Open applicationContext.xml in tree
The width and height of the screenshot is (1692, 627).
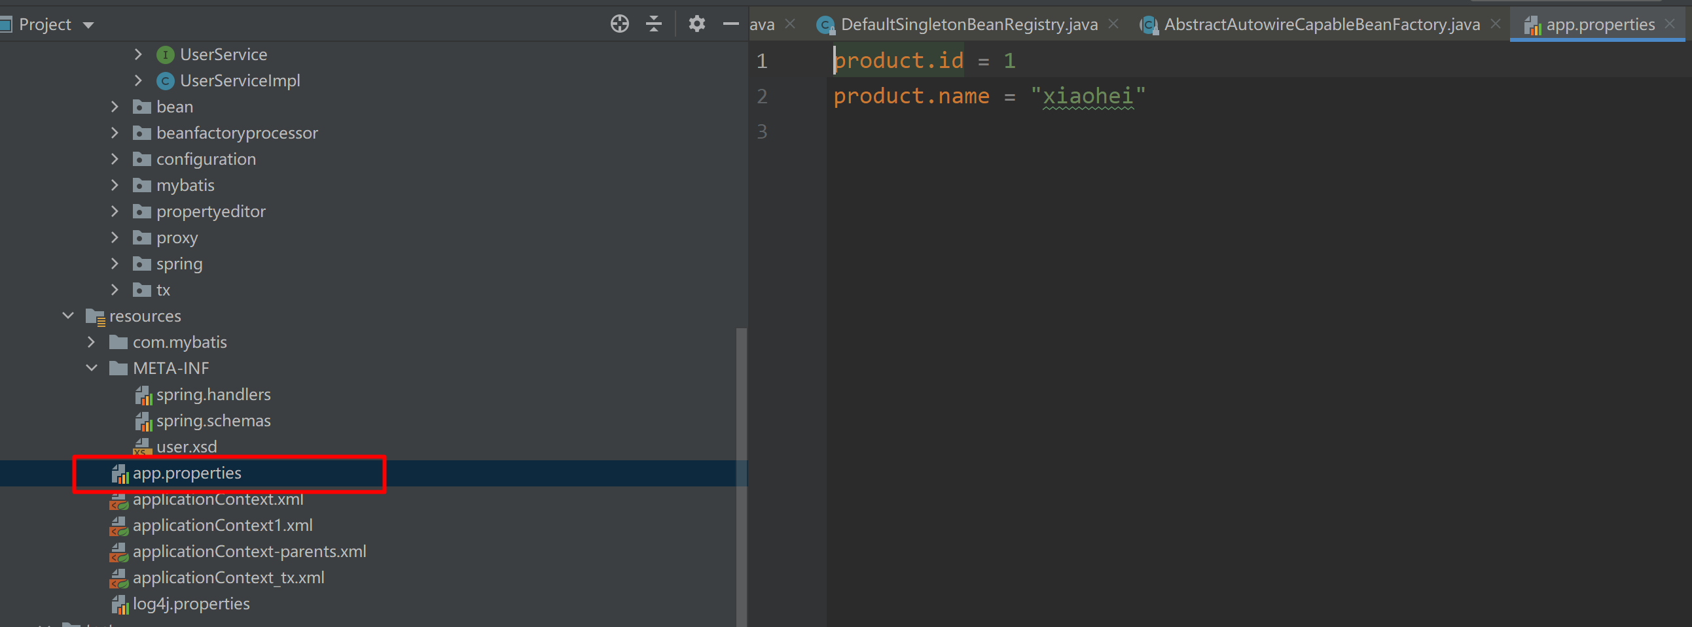(218, 500)
